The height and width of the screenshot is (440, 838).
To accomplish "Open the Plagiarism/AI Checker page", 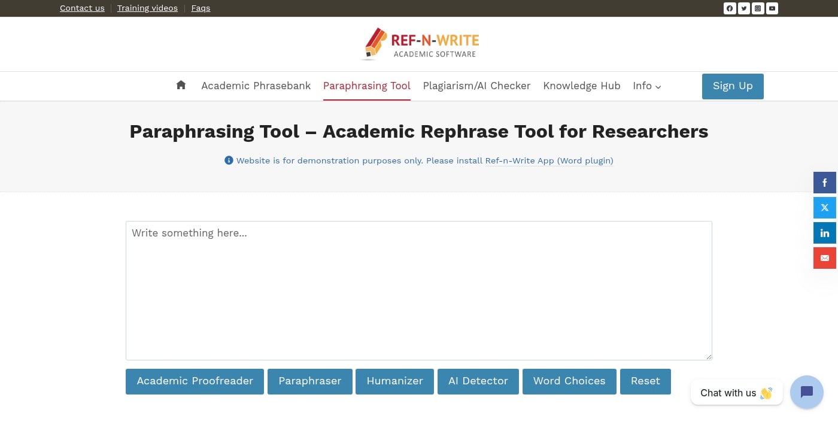I will click(x=476, y=86).
